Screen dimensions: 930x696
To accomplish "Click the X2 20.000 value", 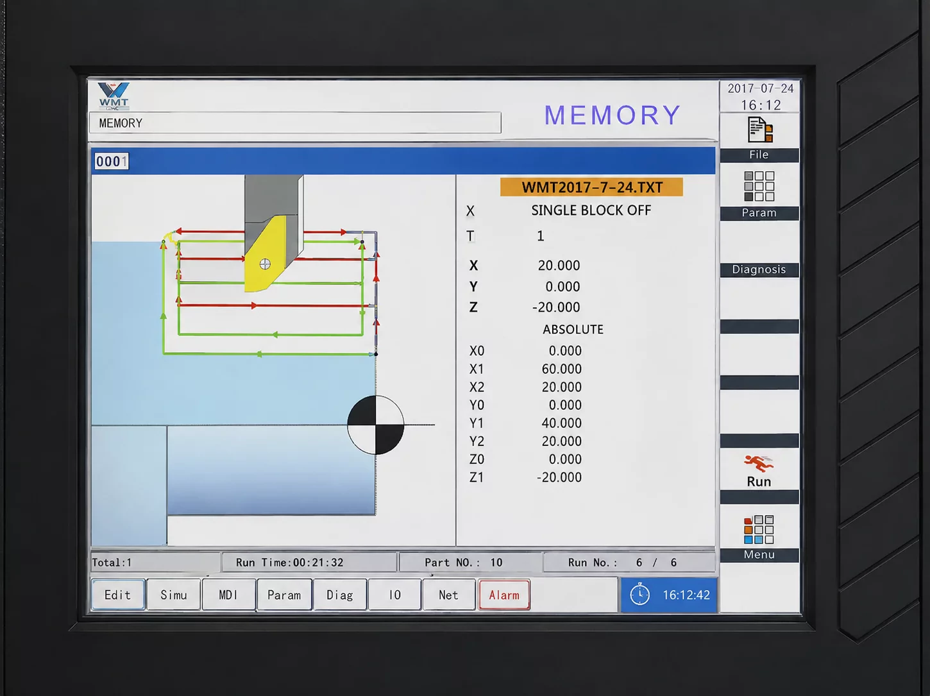I will tap(562, 387).
